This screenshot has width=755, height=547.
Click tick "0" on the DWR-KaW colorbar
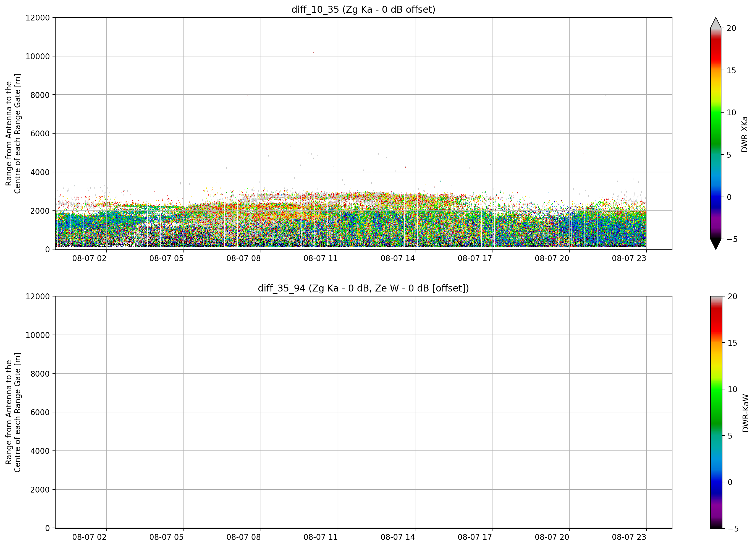(x=730, y=482)
